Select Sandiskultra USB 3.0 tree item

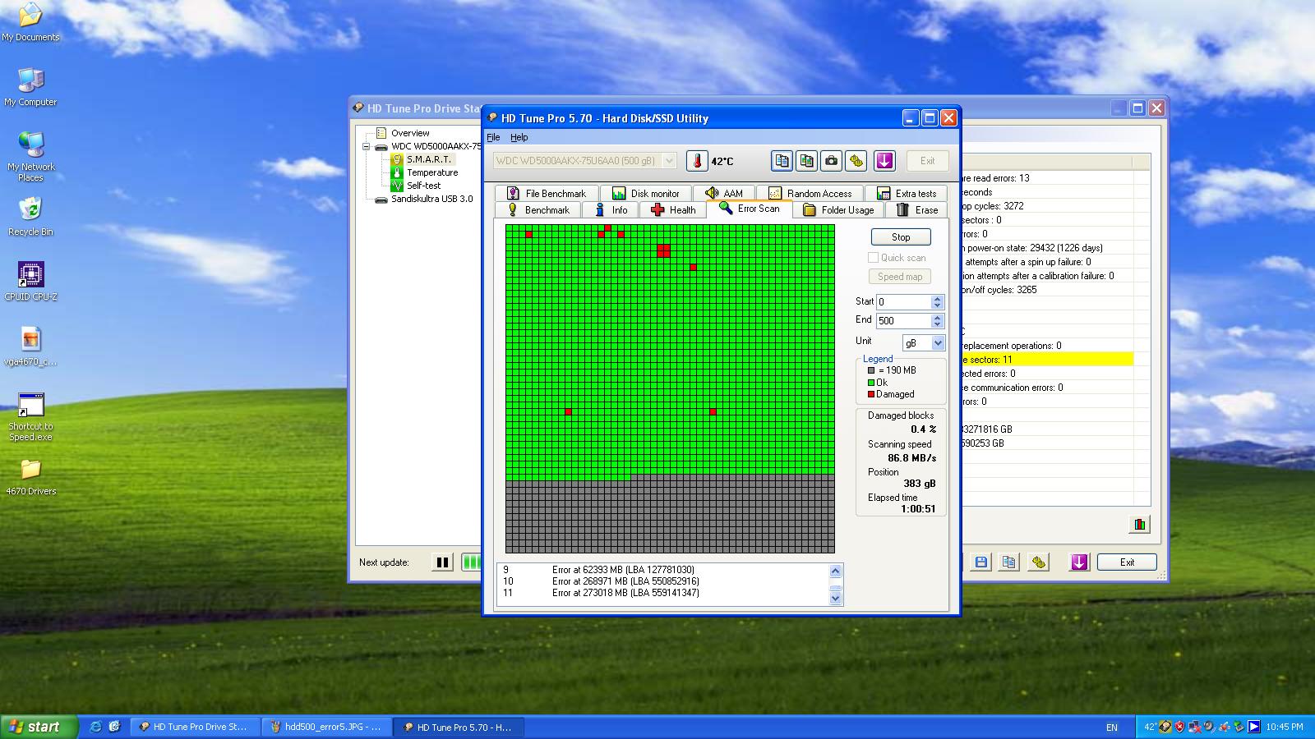coord(432,199)
